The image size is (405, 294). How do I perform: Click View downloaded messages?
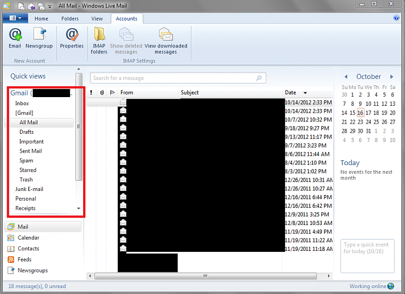[x=166, y=41]
